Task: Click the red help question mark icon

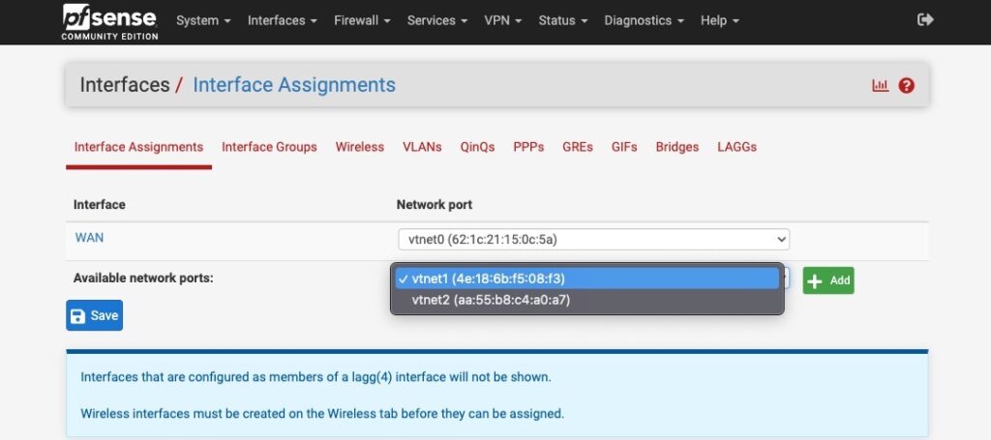Action: pyautogui.click(x=906, y=85)
